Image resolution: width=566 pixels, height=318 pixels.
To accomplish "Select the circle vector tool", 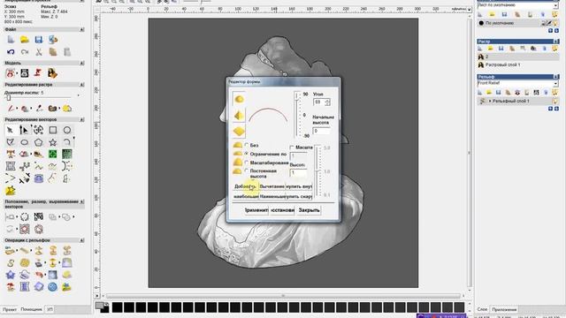I will (x=67, y=130).
